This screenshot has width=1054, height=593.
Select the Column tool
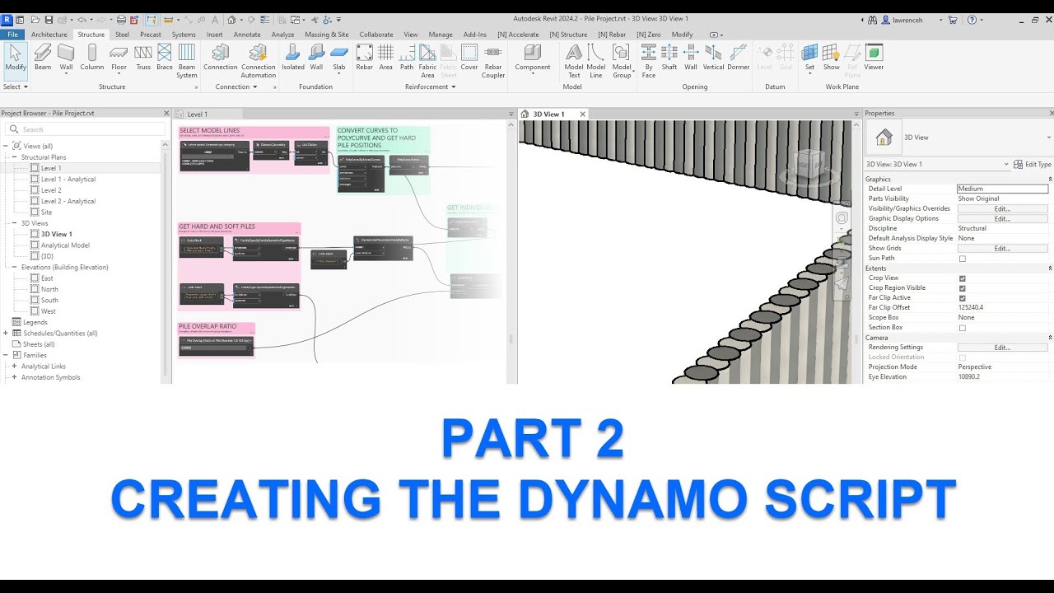(x=92, y=58)
